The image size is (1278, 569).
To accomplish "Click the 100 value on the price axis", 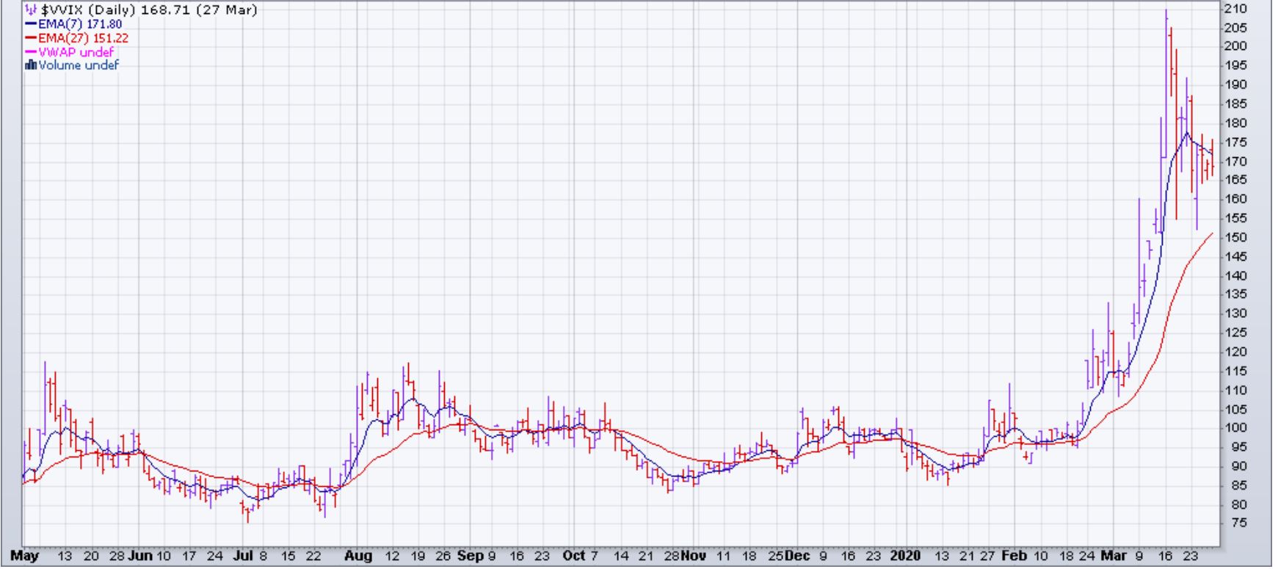I will pos(1235,428).
